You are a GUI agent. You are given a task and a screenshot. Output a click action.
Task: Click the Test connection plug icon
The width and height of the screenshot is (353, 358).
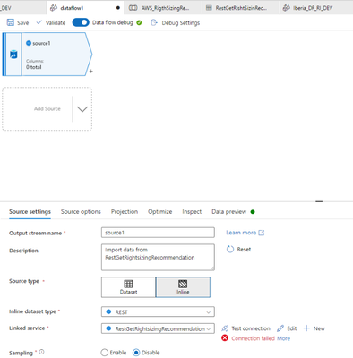pyautogui.click(x=225, y=328)
